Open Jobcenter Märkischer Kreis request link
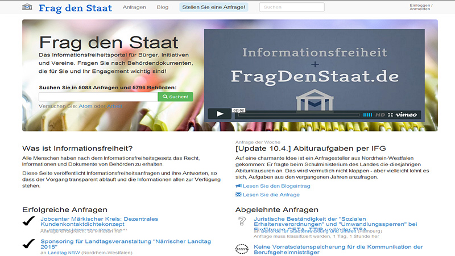Image resolution: width=455 pixels, height=256 pixels. [99, 221]
